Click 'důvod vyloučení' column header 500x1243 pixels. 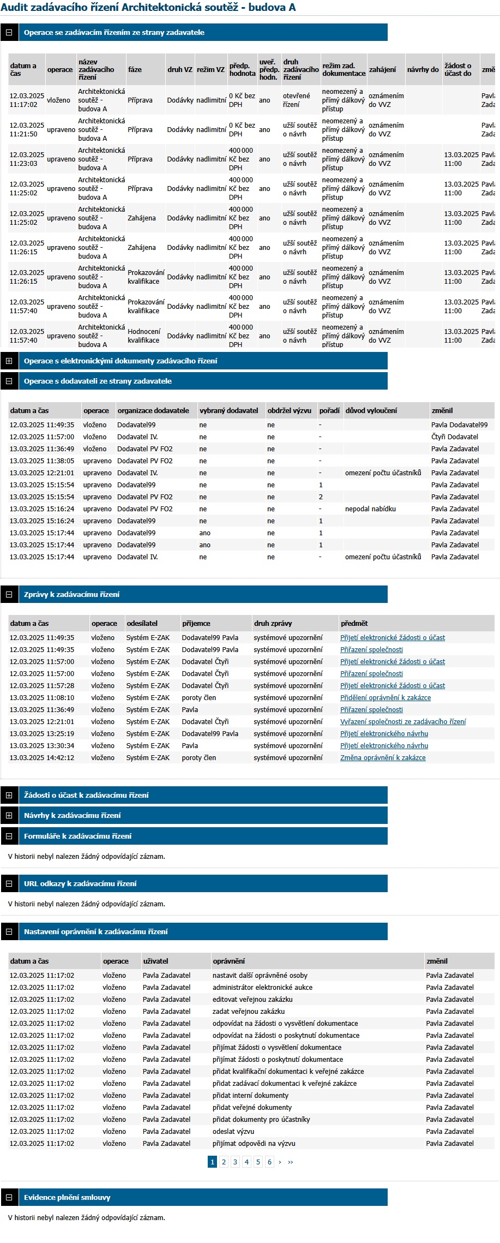pyautogui.click(x=371, y=411)
